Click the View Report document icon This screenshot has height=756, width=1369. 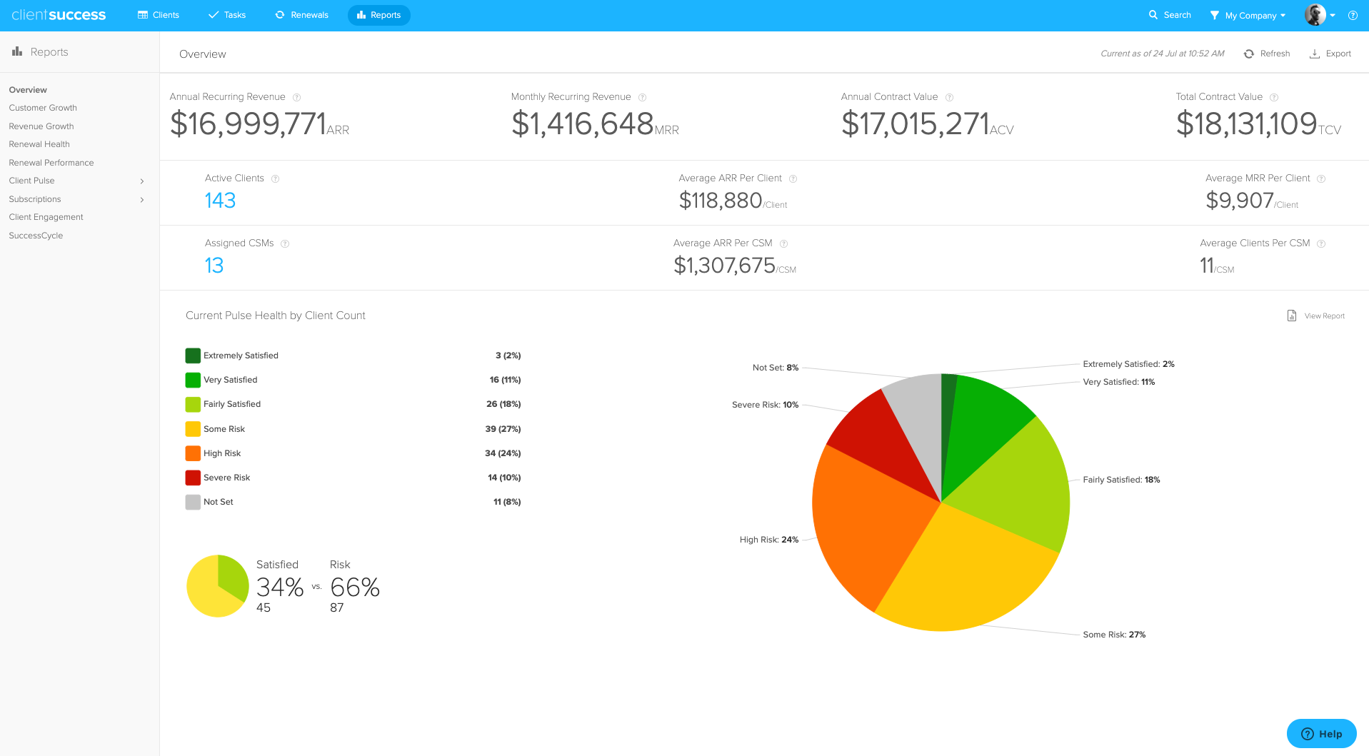click(x=1291, y=315)
